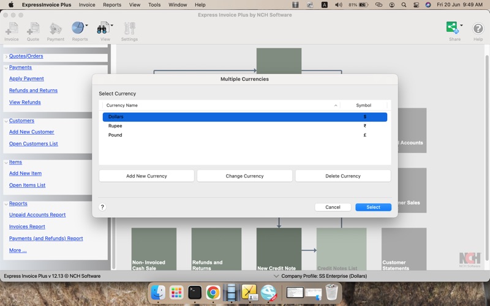Viewport: 490px width, 306px height.
Task: Click the Add New Customer link
Action: [x=32, y=132]
